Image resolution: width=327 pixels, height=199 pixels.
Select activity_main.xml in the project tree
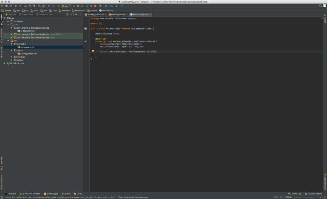tap(29, 54)
